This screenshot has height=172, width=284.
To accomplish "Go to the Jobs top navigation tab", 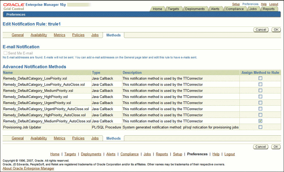I will [253, 9].
